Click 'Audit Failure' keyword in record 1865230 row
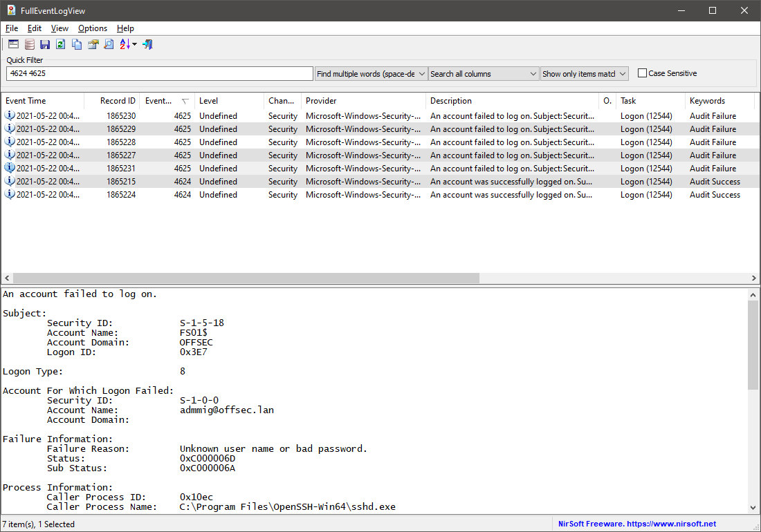The width and height of the screenshot is (761, 532). tap(713, 116)
